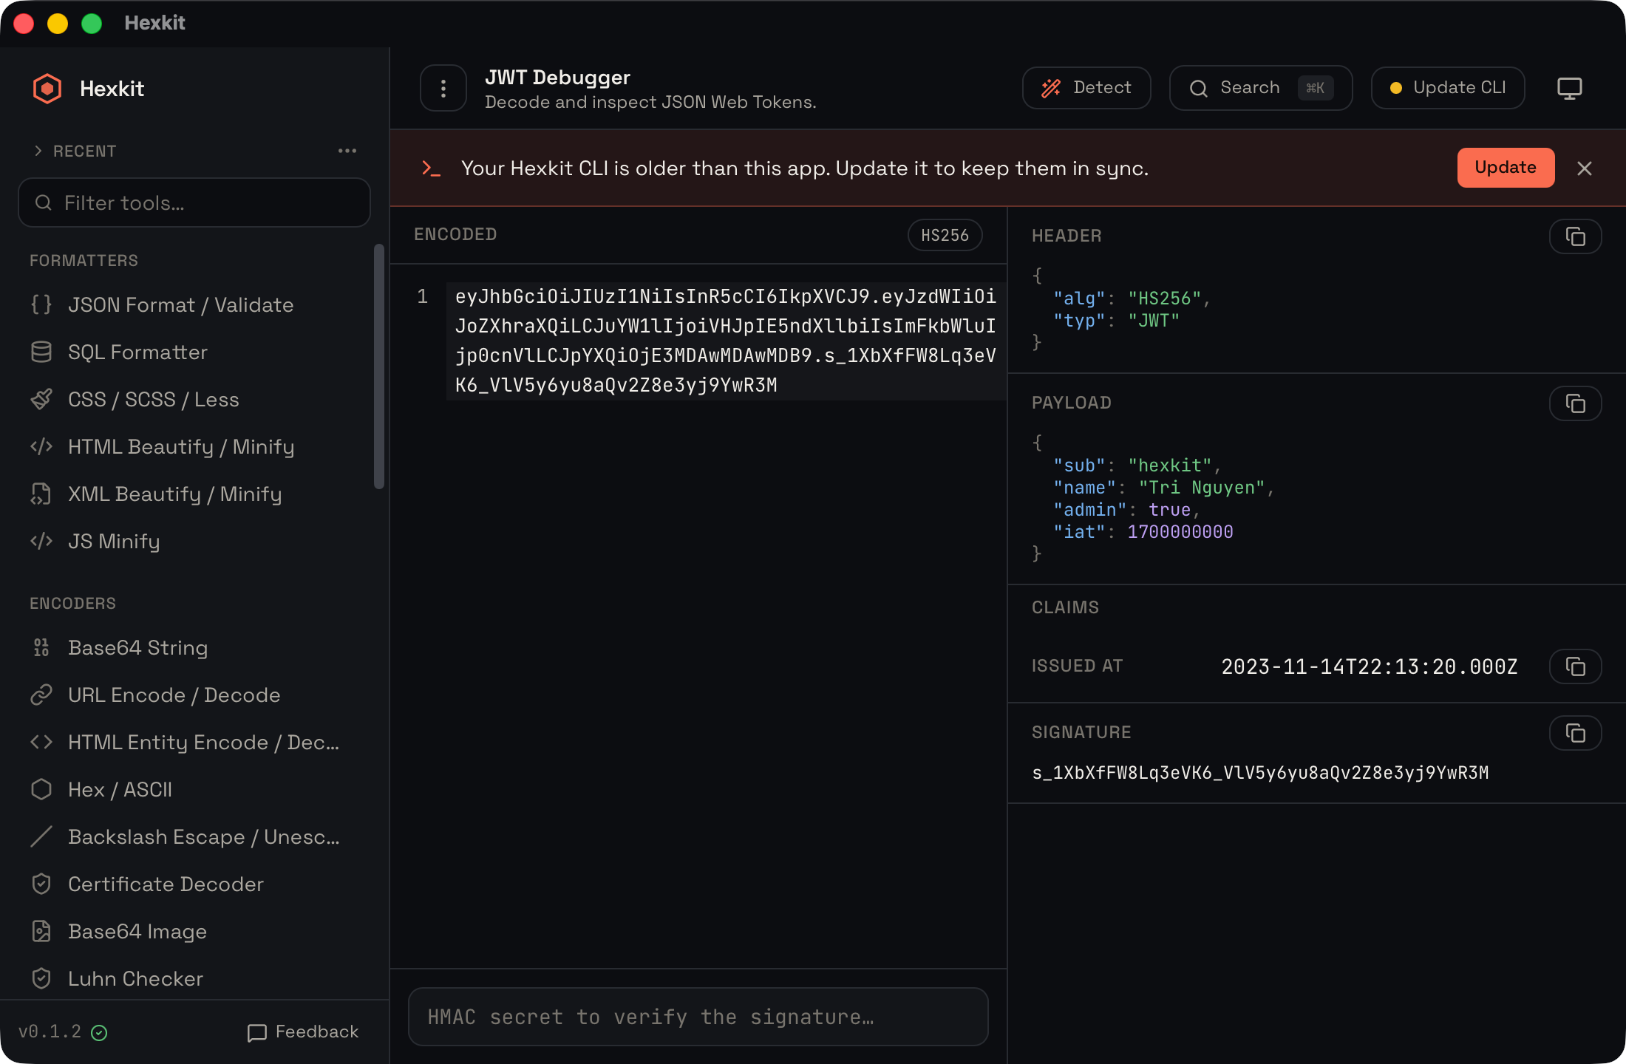Click the Base64 String binary icon

point(41,647)
